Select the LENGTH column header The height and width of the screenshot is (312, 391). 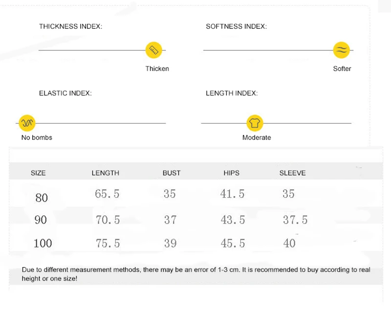pyautogui.click(x=105, y=173)
